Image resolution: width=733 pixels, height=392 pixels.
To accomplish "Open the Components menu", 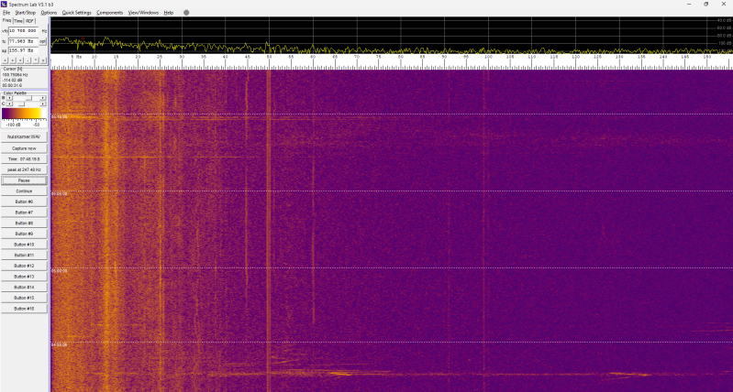I will pos(110,13).
